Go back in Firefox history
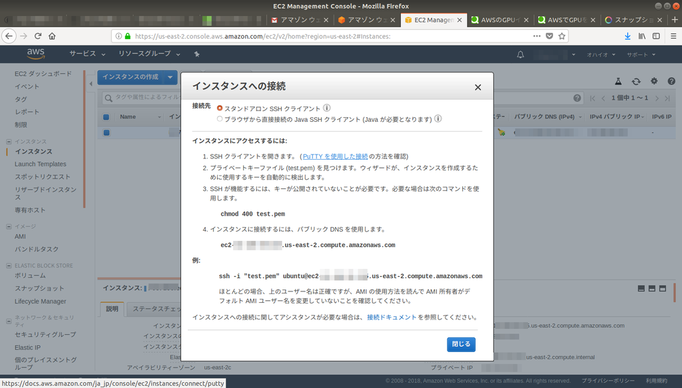The width and height of the screenshot is (682, 388). 9,36
